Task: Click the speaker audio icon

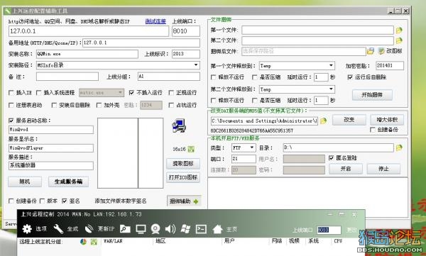Action: [170, 229]
